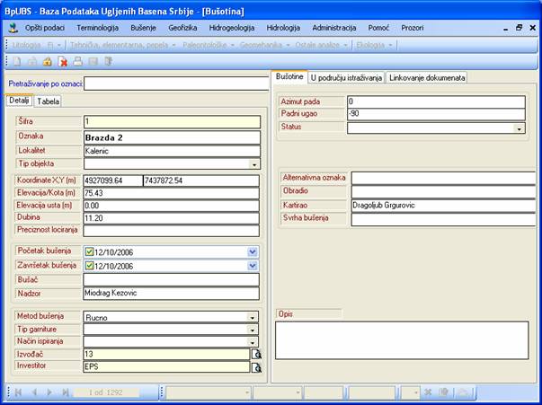Open the Status dropdown list
Viewport: 542px width, 405px height.
[x=519, y=128]
